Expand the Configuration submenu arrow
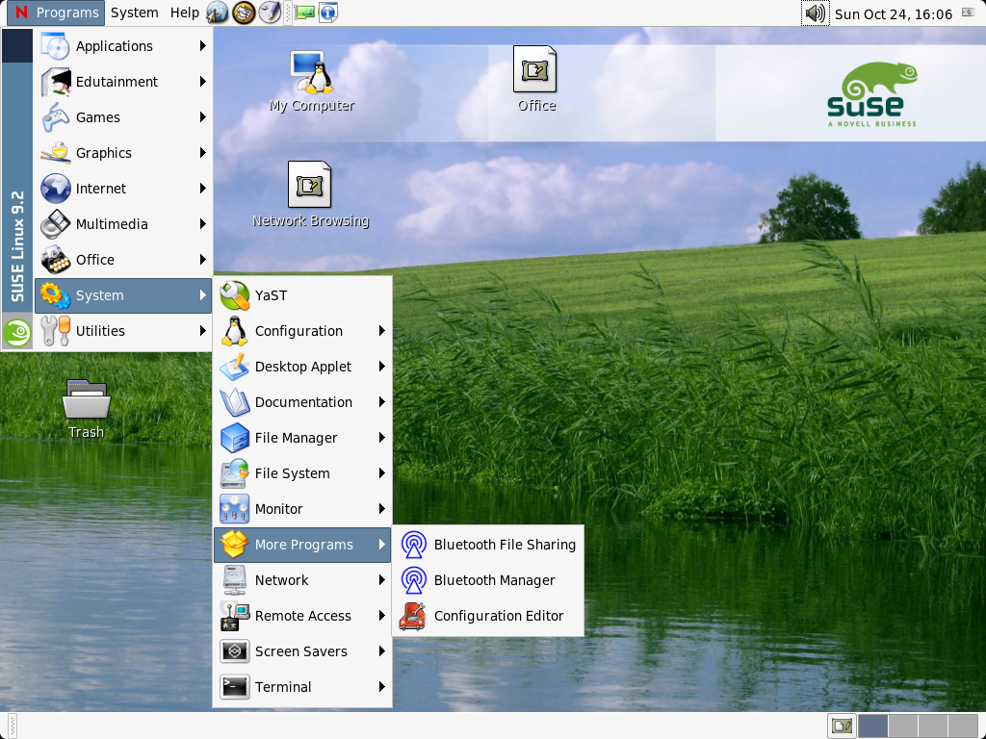The width and height of the screenshot is (986, 739). pyautogui.click(x=381, y=331)
